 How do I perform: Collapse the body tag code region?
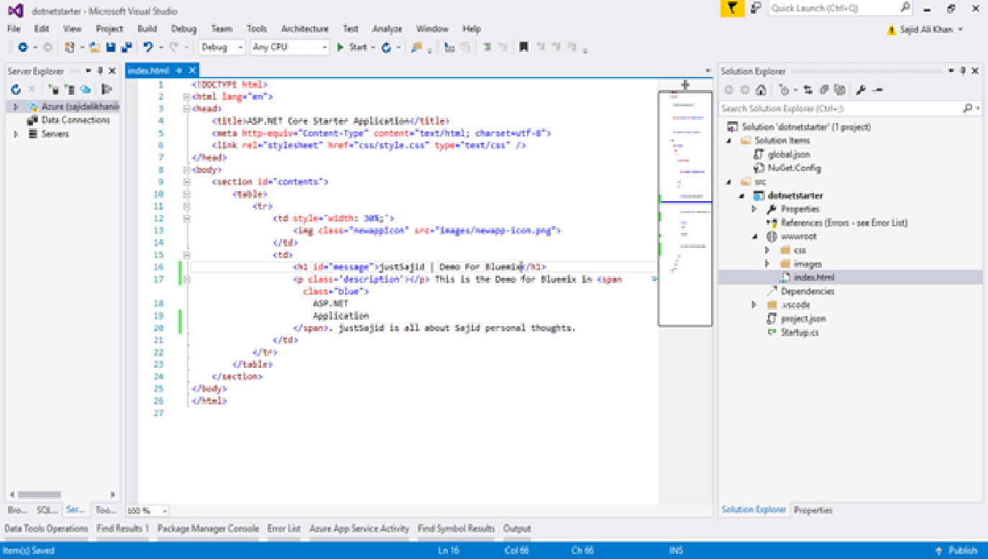click(x=187, y=170)
